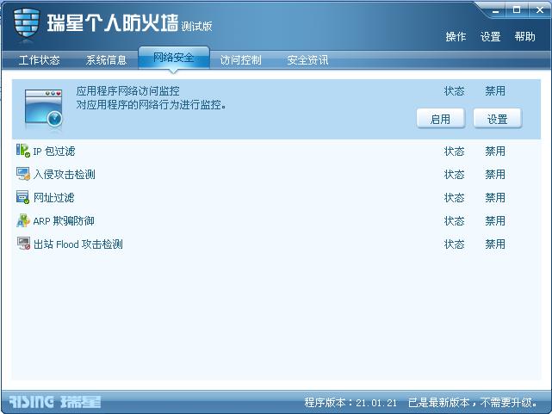
Task: Close the firewall window
Action: pos(540,10)
